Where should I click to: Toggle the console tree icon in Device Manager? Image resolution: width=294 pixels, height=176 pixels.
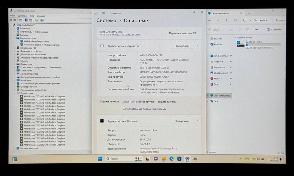pyautogui.click(x=21, y=20)
